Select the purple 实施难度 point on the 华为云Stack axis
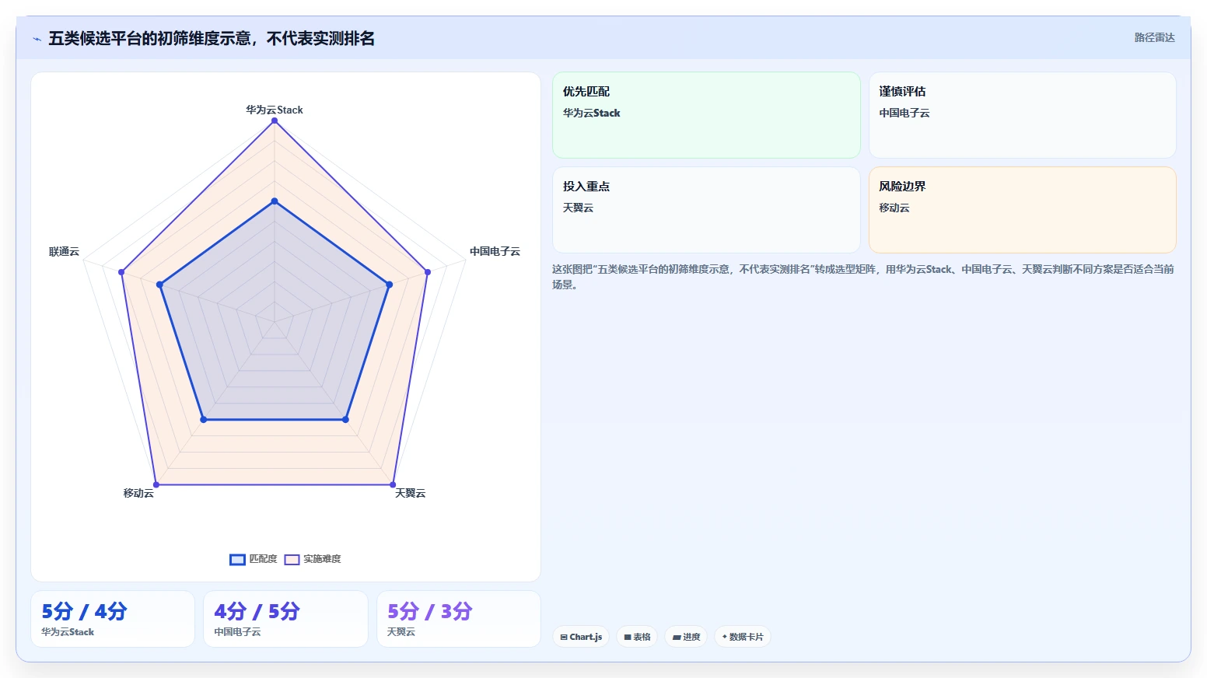Image resolution: width=1207 pixels, height=678 pixels. click(275, 121)
